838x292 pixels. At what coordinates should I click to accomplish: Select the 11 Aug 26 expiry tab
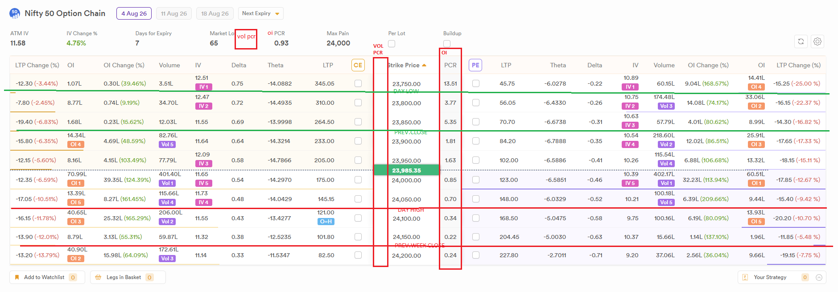[x=174, y=13]
